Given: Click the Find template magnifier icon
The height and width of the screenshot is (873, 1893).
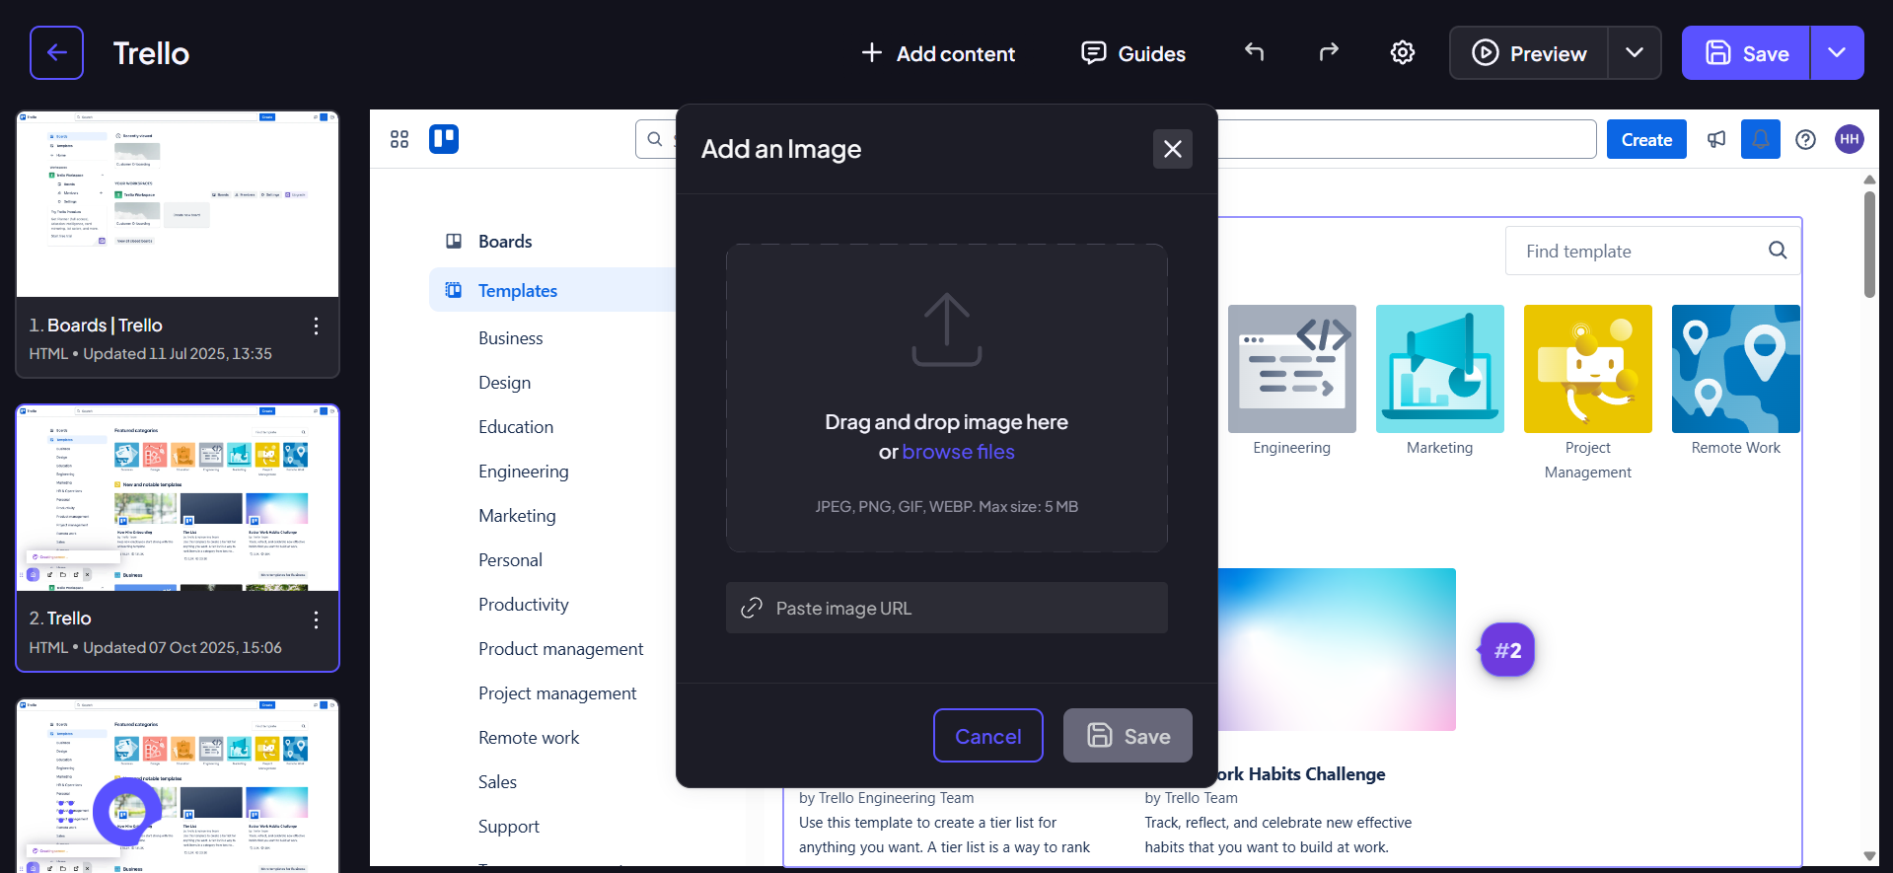Looking at the screenshot, I should [1778, 251].
